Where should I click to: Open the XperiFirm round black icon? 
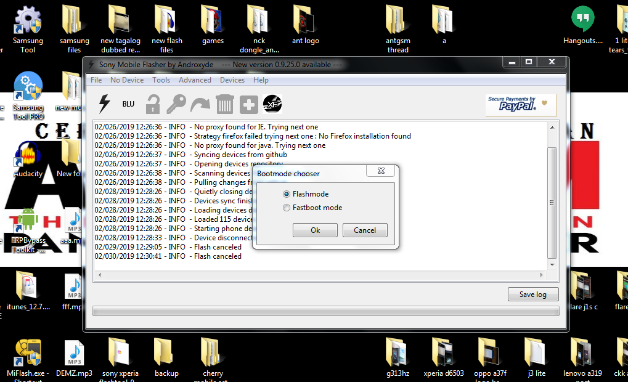[272, 104]
